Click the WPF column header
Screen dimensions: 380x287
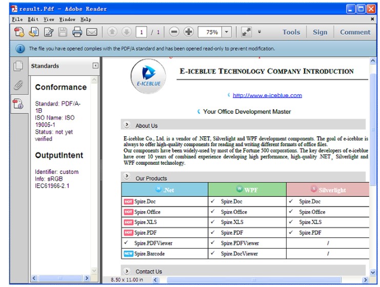[x=247, y=190]
